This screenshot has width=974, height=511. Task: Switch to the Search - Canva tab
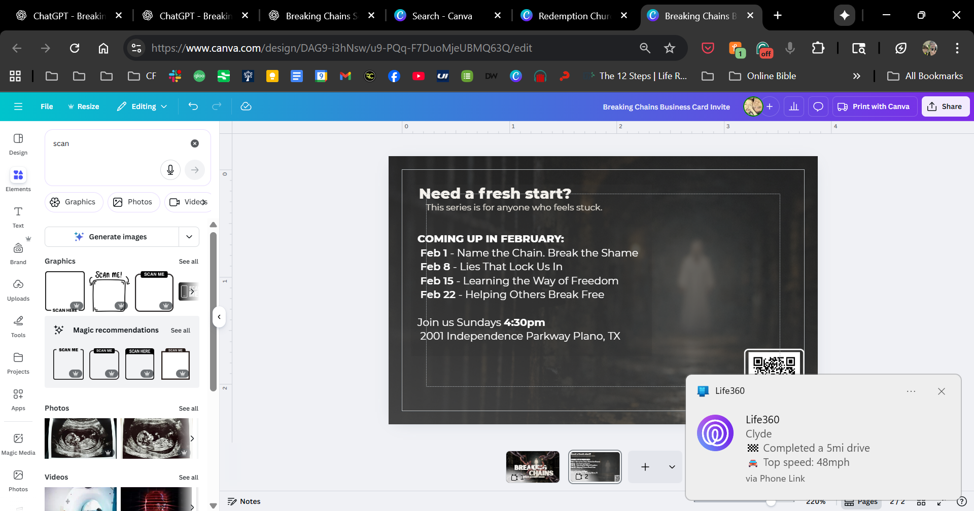pyautogui.click(x=441, y=16)
